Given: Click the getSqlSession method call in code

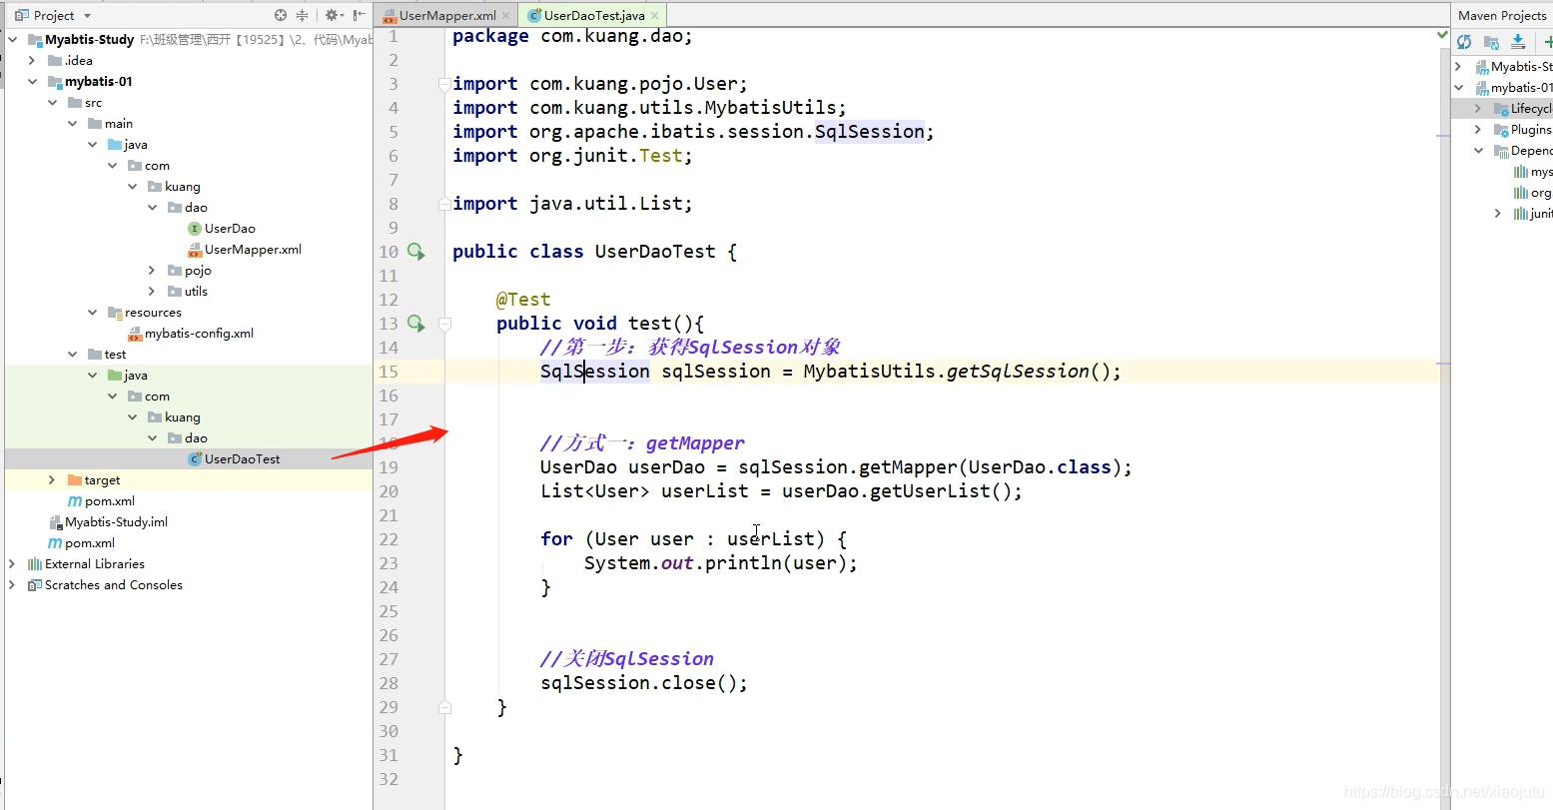Looking at the screenshot, I should pyautogui.click(x=1018, y=372).
